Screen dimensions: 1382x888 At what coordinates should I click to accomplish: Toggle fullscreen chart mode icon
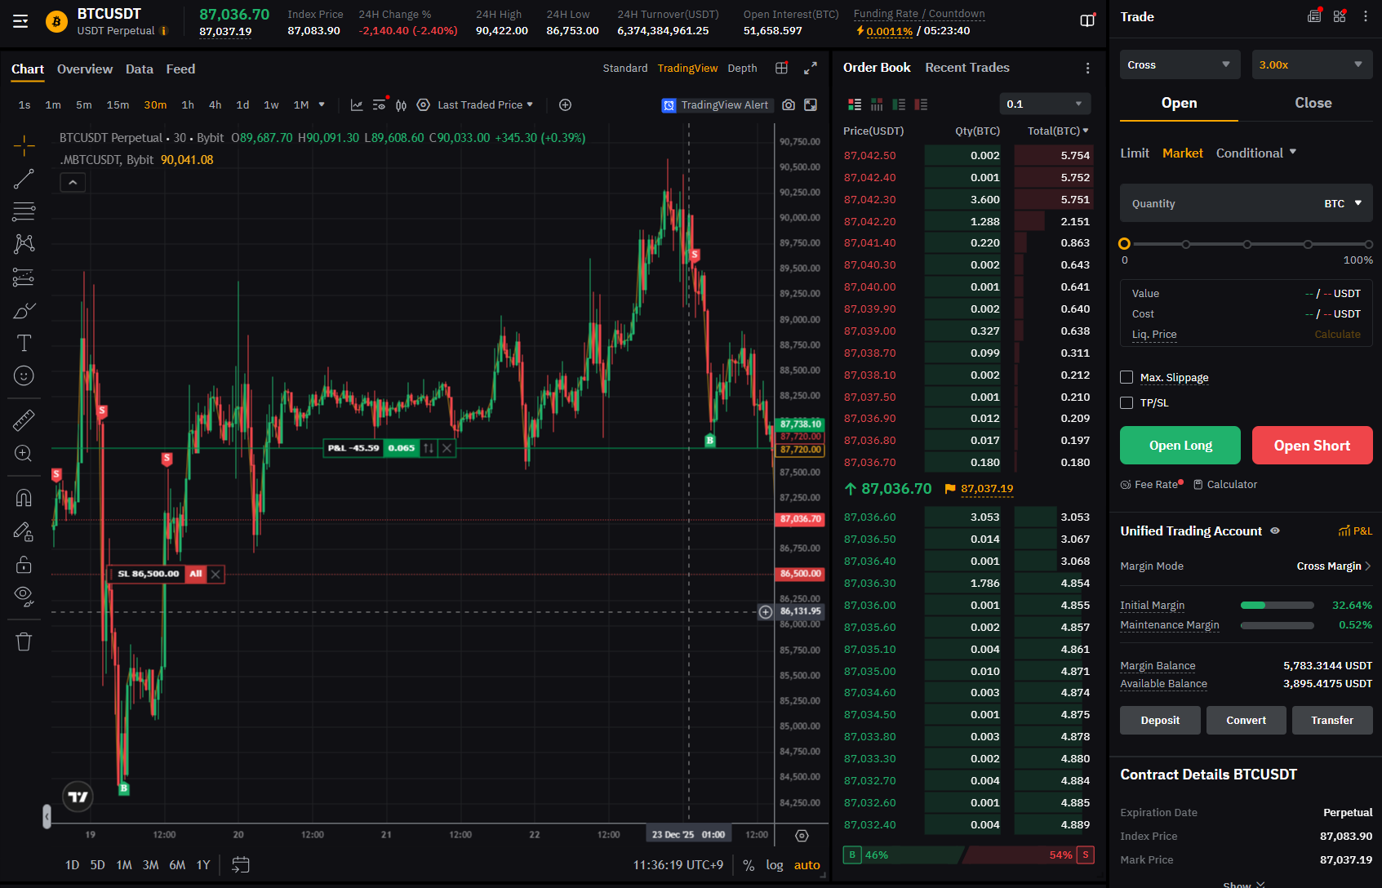pos(811,104)
